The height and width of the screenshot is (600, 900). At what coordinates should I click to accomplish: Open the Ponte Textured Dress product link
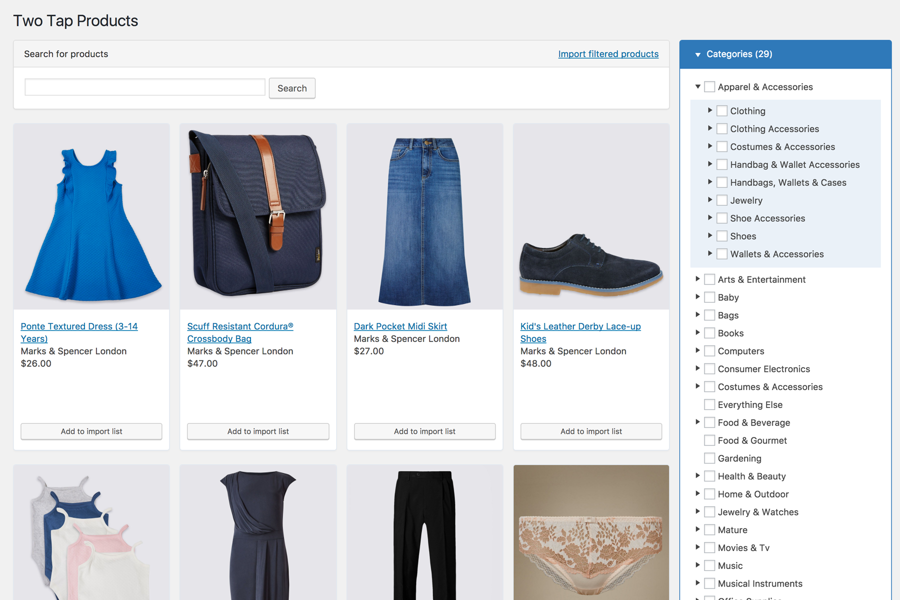pyautogui.click(x=79, y=332)
